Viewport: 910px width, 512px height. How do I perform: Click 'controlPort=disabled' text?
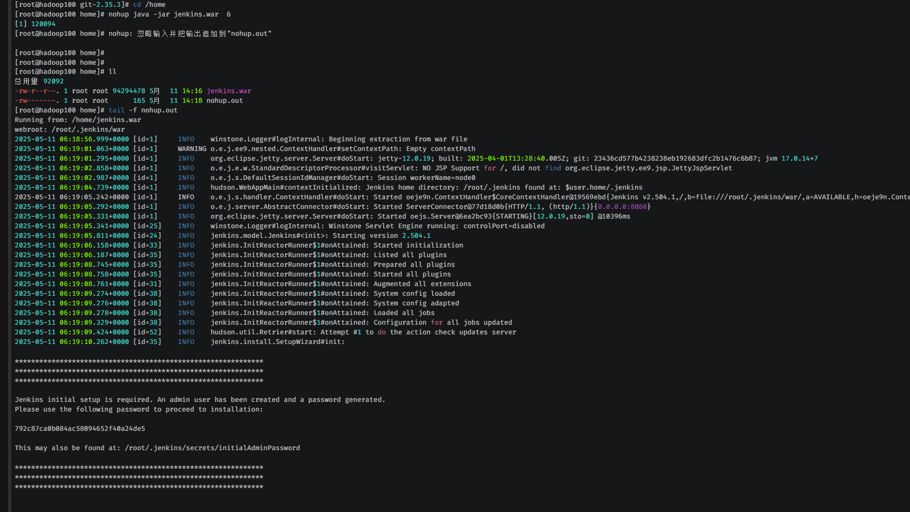(x=504, y=226)
